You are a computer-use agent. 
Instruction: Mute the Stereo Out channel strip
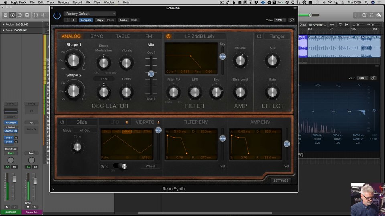tap(28, 207)
